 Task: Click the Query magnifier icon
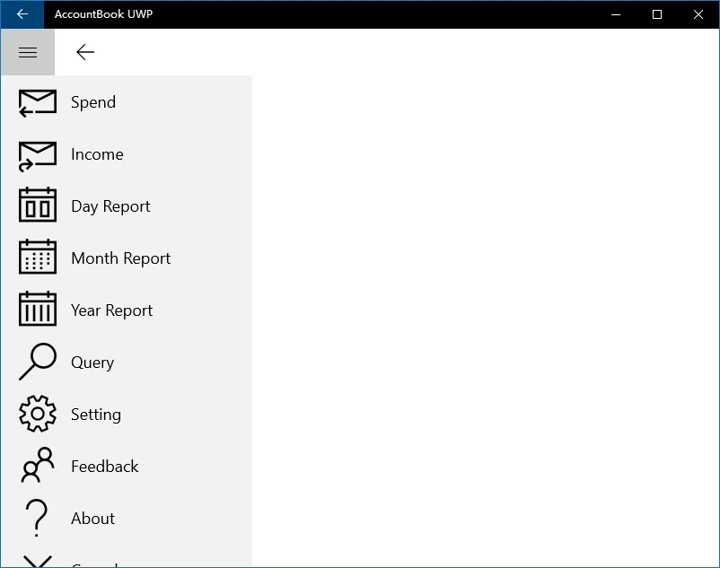tap(38, 362)
